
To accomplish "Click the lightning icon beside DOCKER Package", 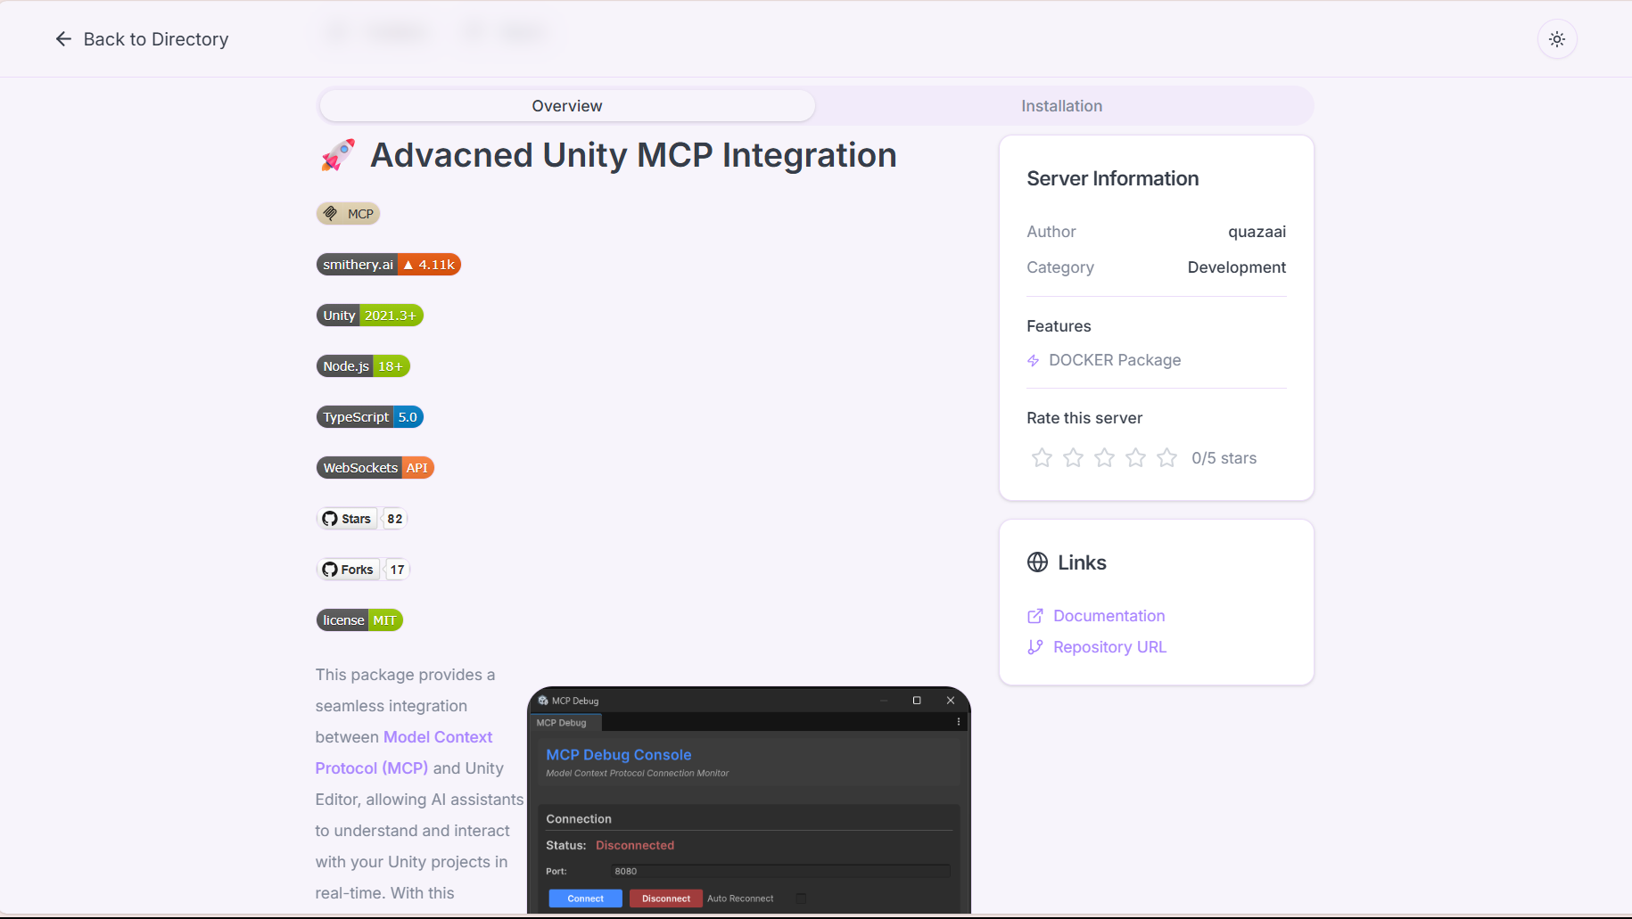I will (x=1033, y=360).
